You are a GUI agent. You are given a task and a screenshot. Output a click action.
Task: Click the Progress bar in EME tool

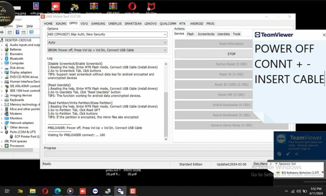[x=158, y=154]
